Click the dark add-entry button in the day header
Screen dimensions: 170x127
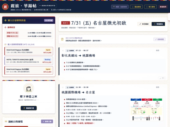pyautogui.click(x=158, y=24)
